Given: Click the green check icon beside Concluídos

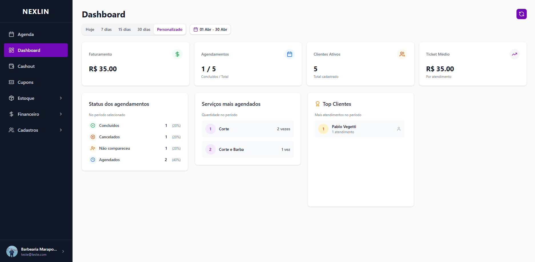Looking at the screenshot, I should point(93,125).
